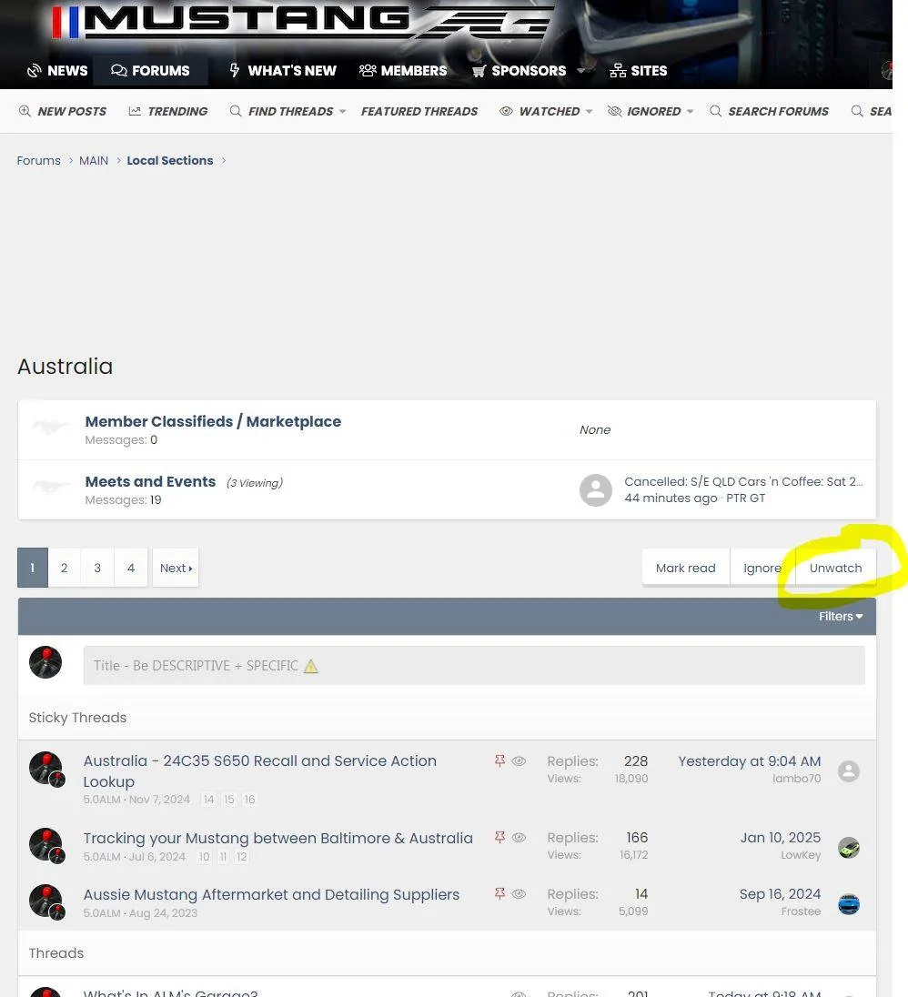
Task: Expand the Watched dropdown arrow
Action: (590, 111)
